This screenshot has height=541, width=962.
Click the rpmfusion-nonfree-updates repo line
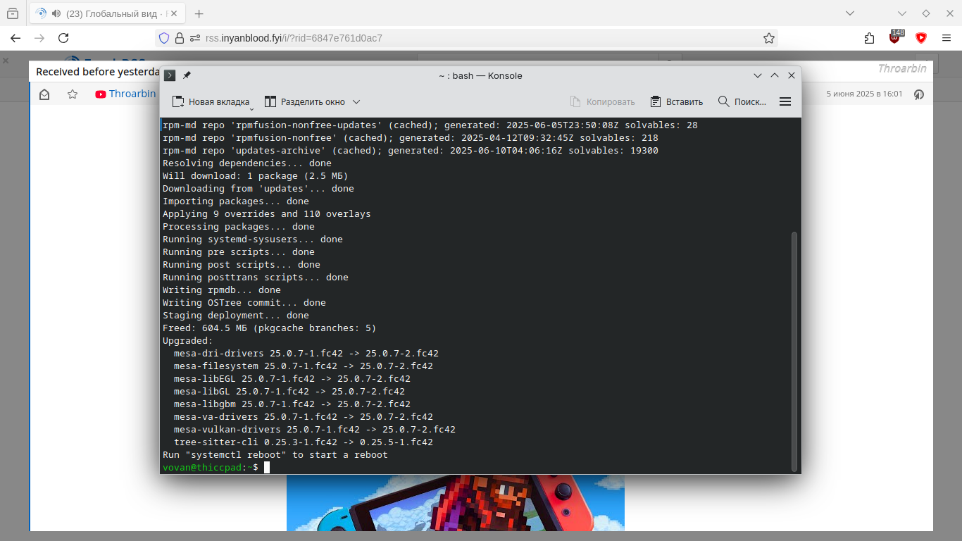coord(430,125)
